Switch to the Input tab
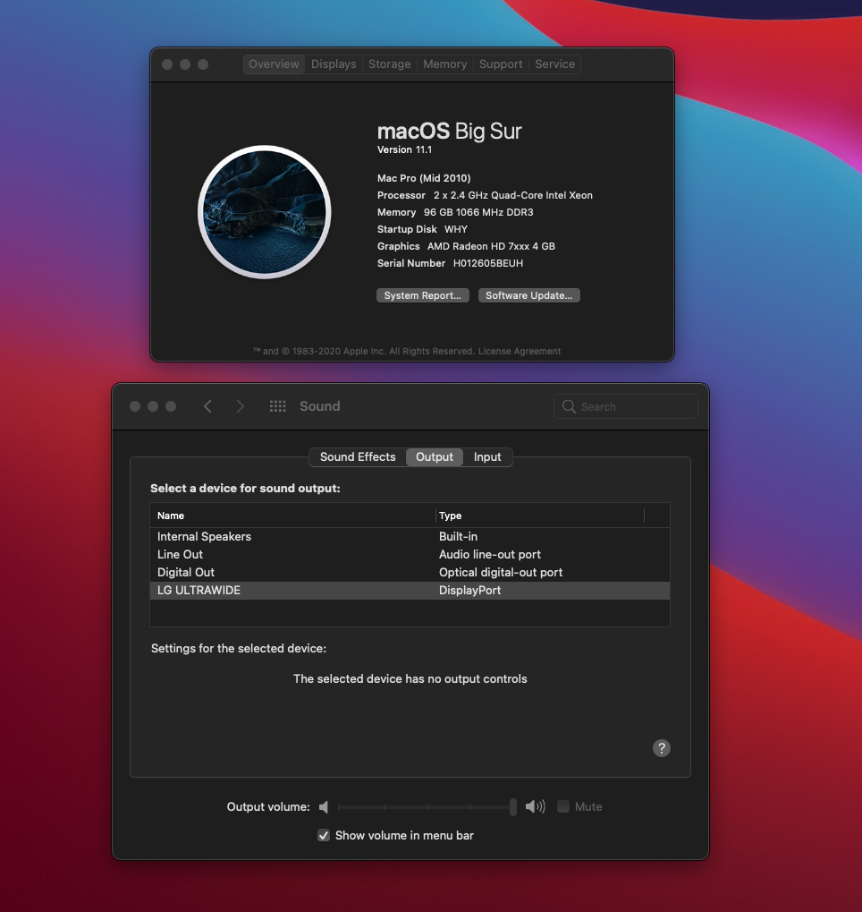 point(487,457)
